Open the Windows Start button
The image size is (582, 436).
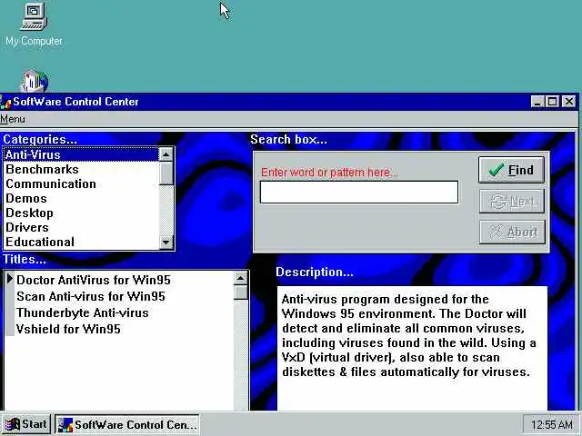26,424
